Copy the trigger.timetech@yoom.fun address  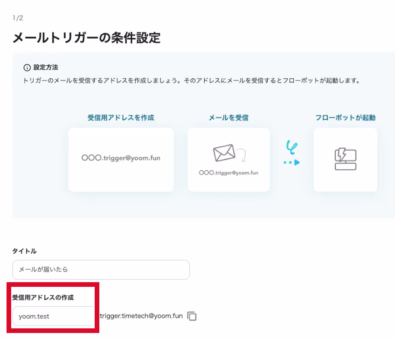click(x=192, y=316)
